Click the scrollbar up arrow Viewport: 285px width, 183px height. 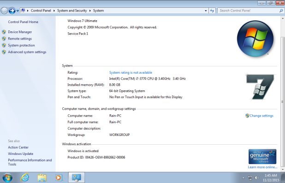coord(282,18)
